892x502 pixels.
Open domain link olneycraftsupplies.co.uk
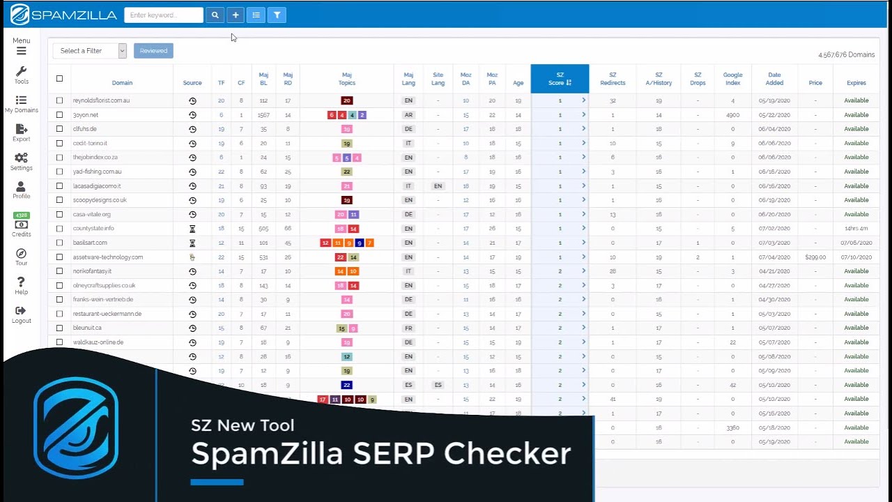coord(105,285)
